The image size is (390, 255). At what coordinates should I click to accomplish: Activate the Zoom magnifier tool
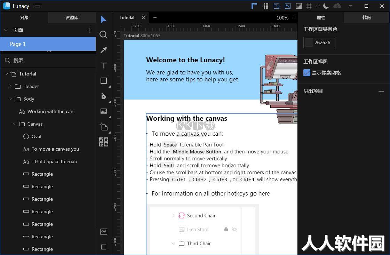[x=103, y=34]
